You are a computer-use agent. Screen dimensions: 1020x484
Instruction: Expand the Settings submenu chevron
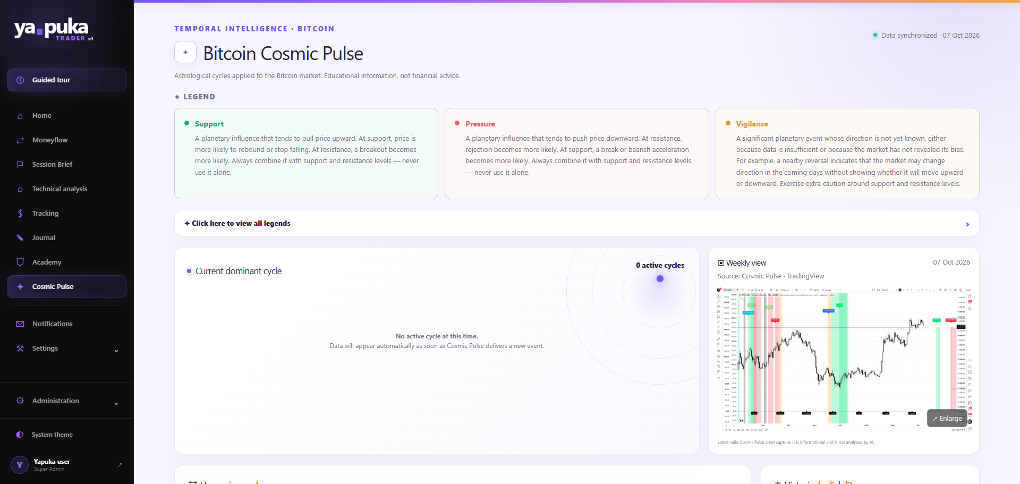click(116, 351)
